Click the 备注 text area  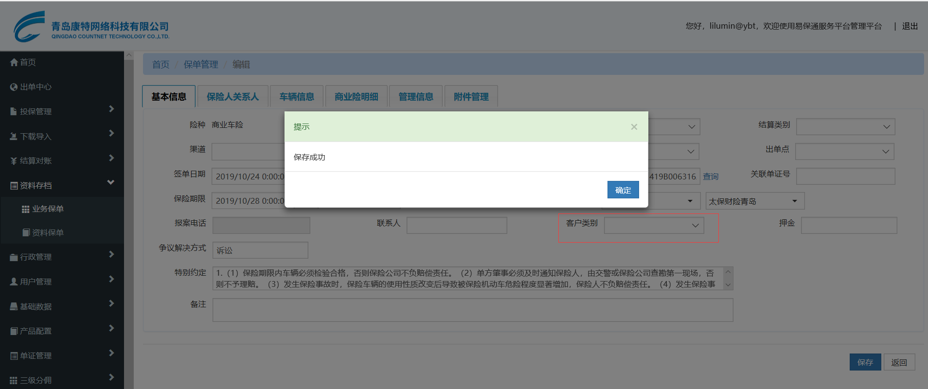[x=473, y=310]
